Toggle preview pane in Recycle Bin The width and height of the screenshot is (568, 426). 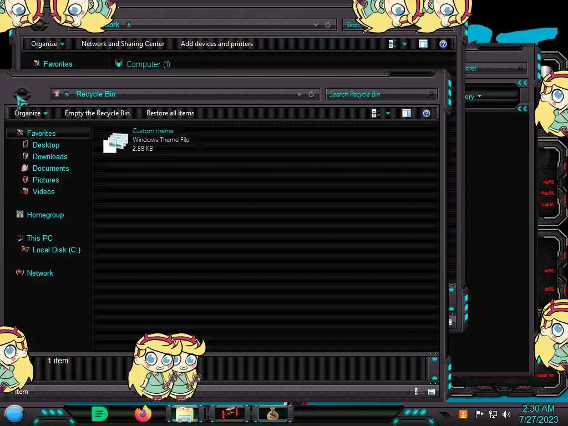point(407,113)
